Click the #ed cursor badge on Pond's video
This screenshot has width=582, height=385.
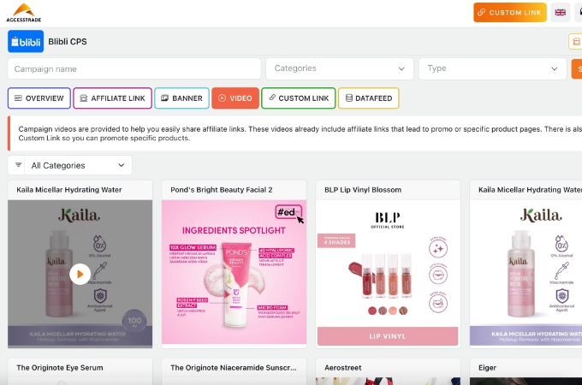289,213
